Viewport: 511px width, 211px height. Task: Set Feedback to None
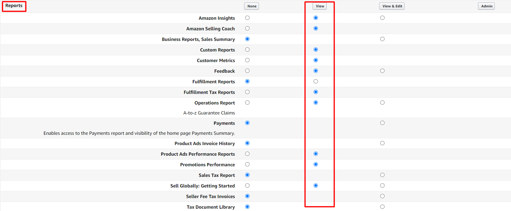tap(247, 71)
